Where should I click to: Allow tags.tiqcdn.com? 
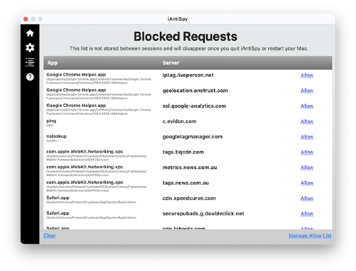[x=307, y=152]
